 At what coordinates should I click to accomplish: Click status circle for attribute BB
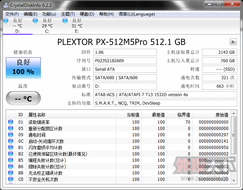11,173
